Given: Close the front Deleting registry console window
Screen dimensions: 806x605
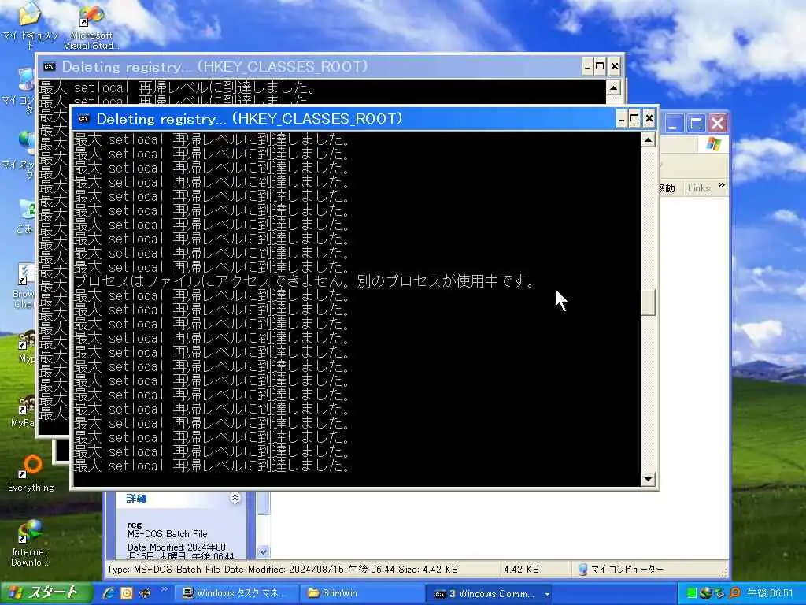Looking at the screenshot, I should pyautogui.click(x=649, y=119).
